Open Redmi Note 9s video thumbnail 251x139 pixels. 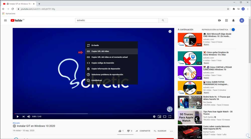click(190, 102)
